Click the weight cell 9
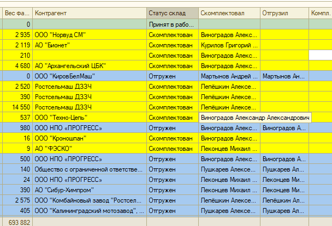Image resolution: width=332 pixels, height=226 pixels. 17,149
